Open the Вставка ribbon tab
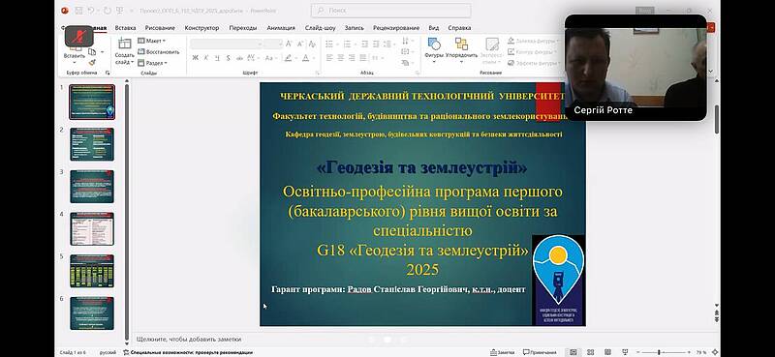Image resolution: width=775 pixels, height=357 pixels. click(125, 28)
